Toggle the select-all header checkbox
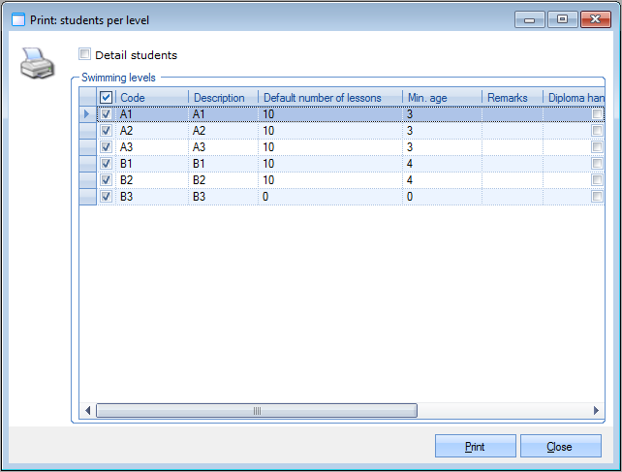Screen dimensions: 622x472 tap(107, 97)
